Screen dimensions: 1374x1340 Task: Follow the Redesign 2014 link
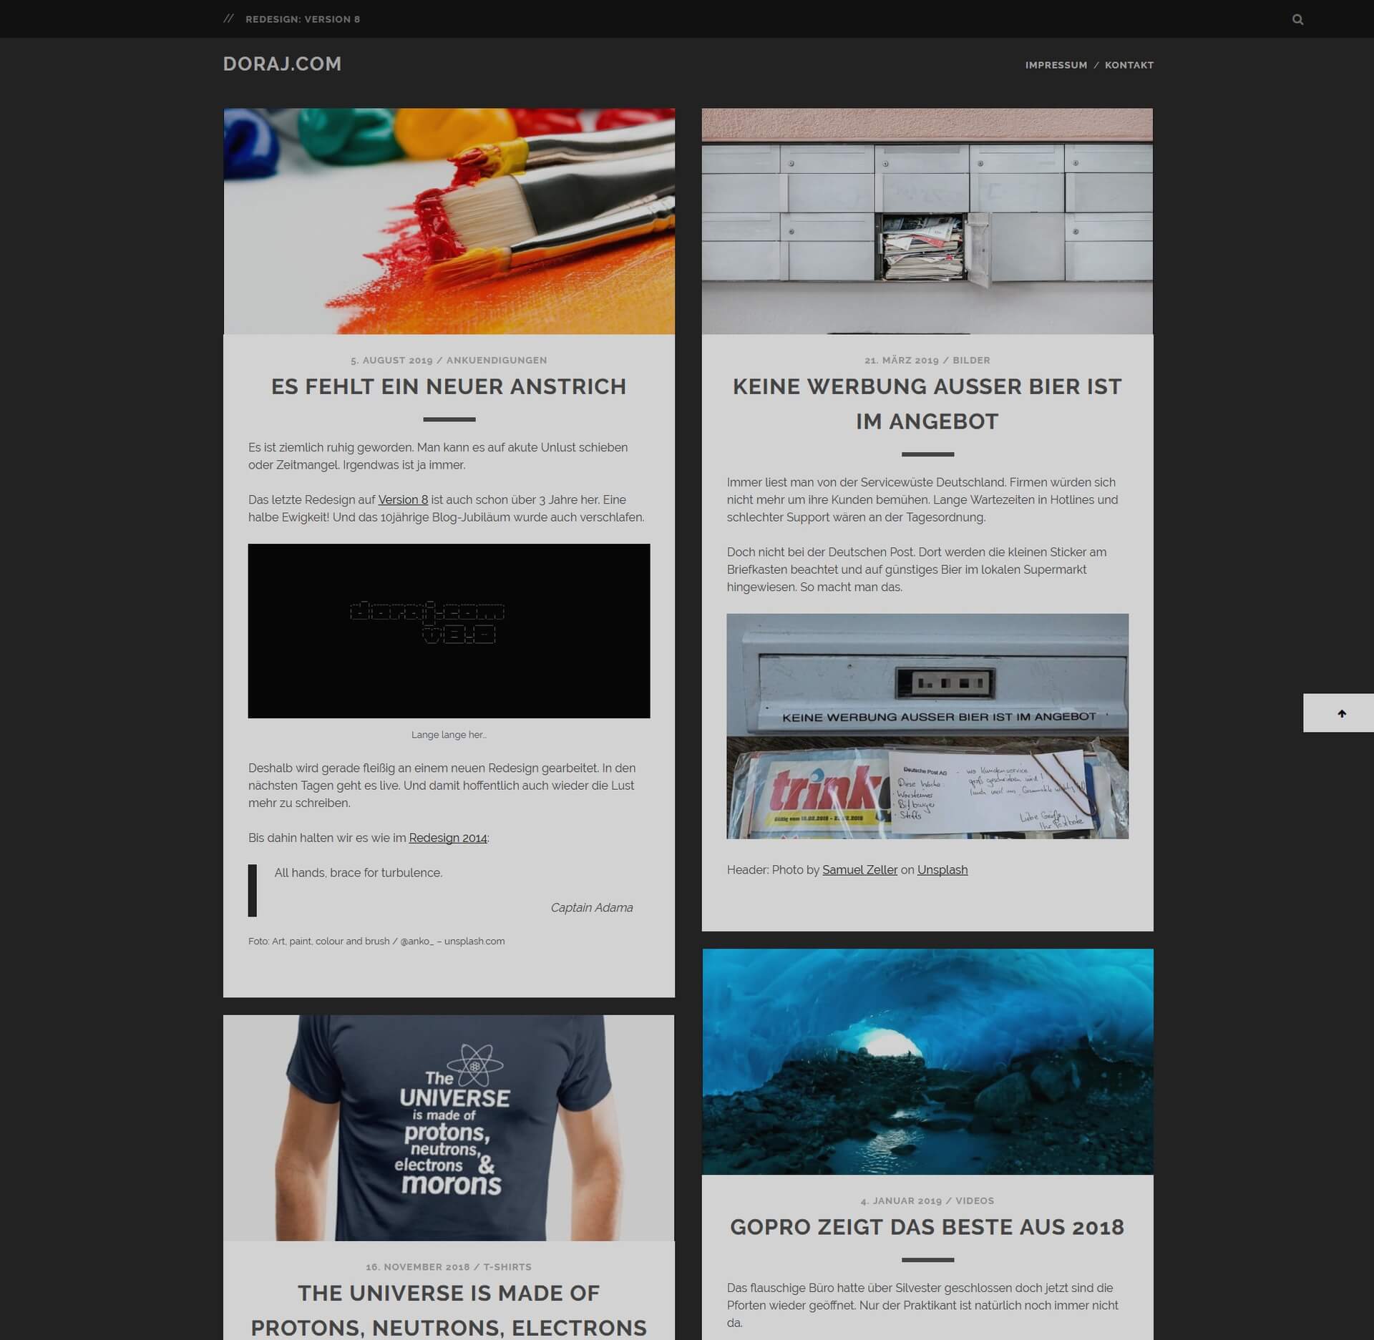(x=447, y=838)
